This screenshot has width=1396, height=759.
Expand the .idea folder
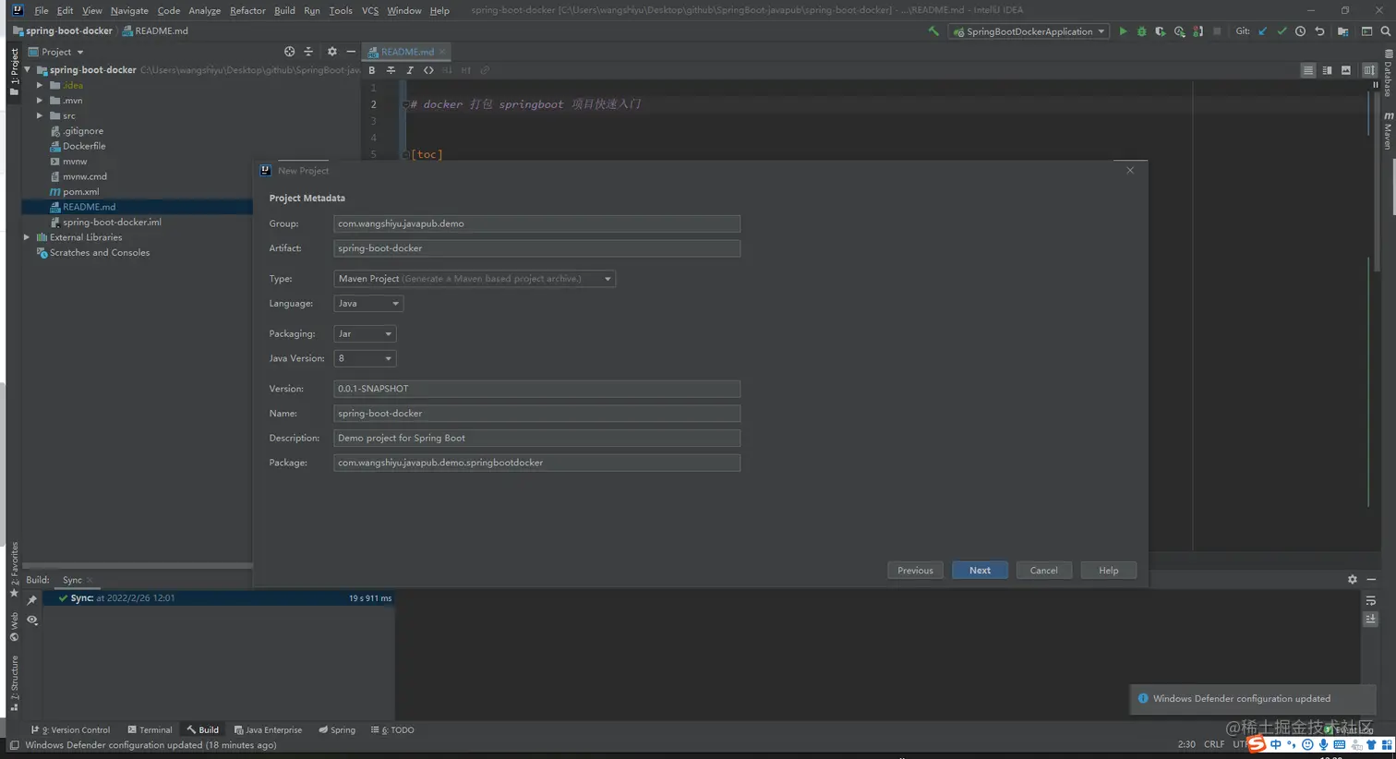click(40, 86)
